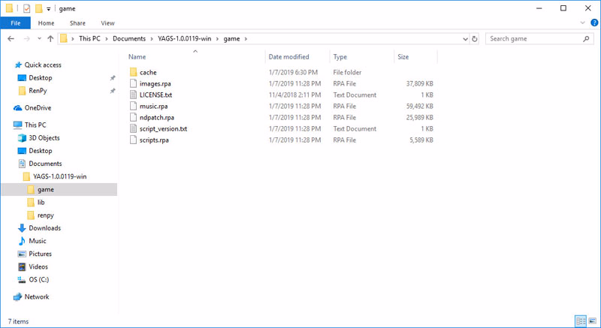Click the Search game input field

coord(533,38)
